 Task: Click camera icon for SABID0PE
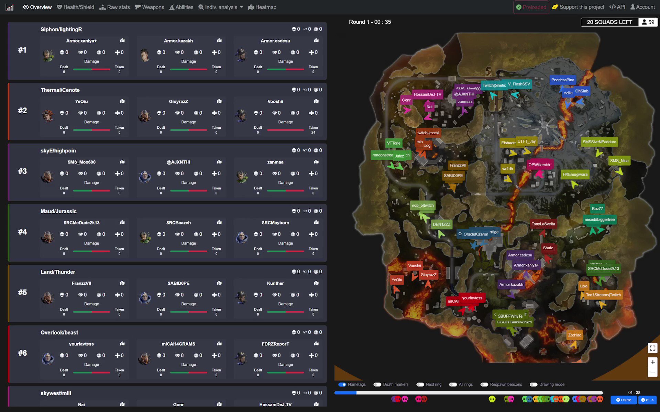click(219, 283)
